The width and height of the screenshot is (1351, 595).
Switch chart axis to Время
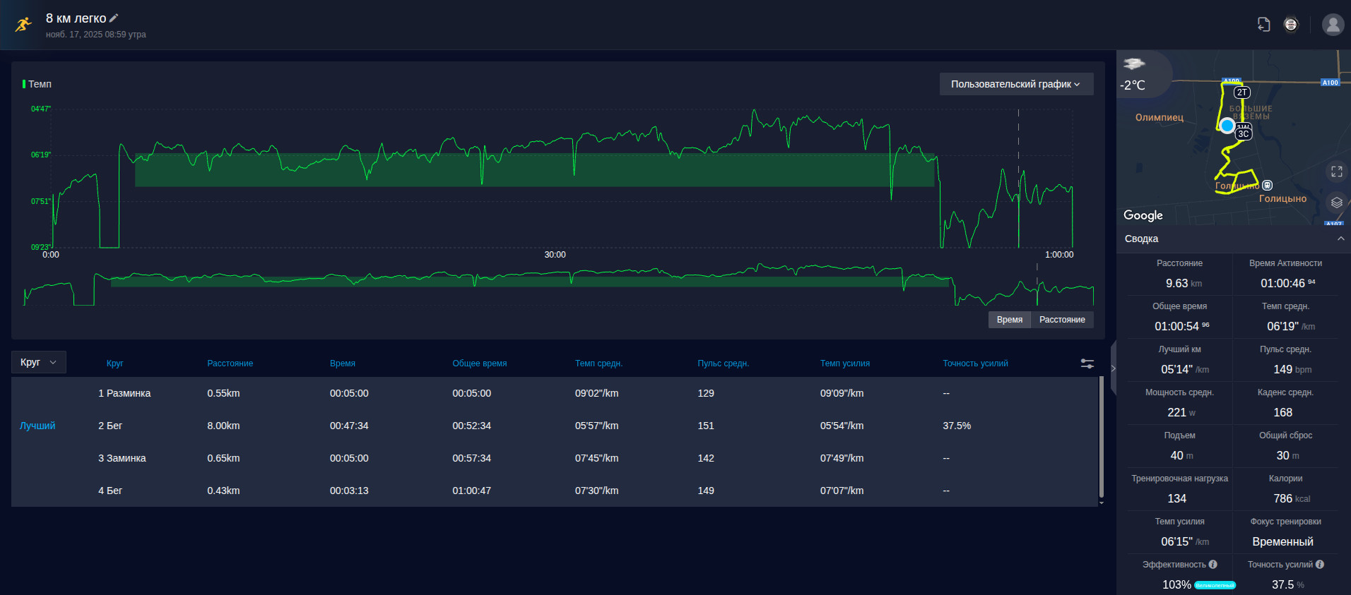click(x=1010, y=320)
